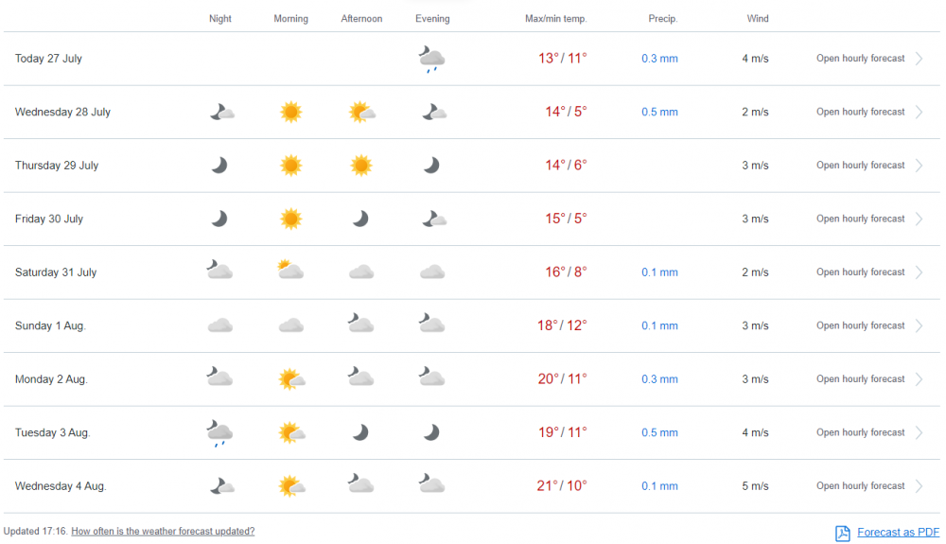The width and height of the screenshot is (946, 544).
Task: Open 'How often is the weather forecast updated?'
Action: (x=163, y=532)
